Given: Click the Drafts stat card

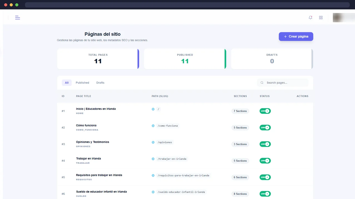Looking at the screenshot, I should click(x=272, y=59).
